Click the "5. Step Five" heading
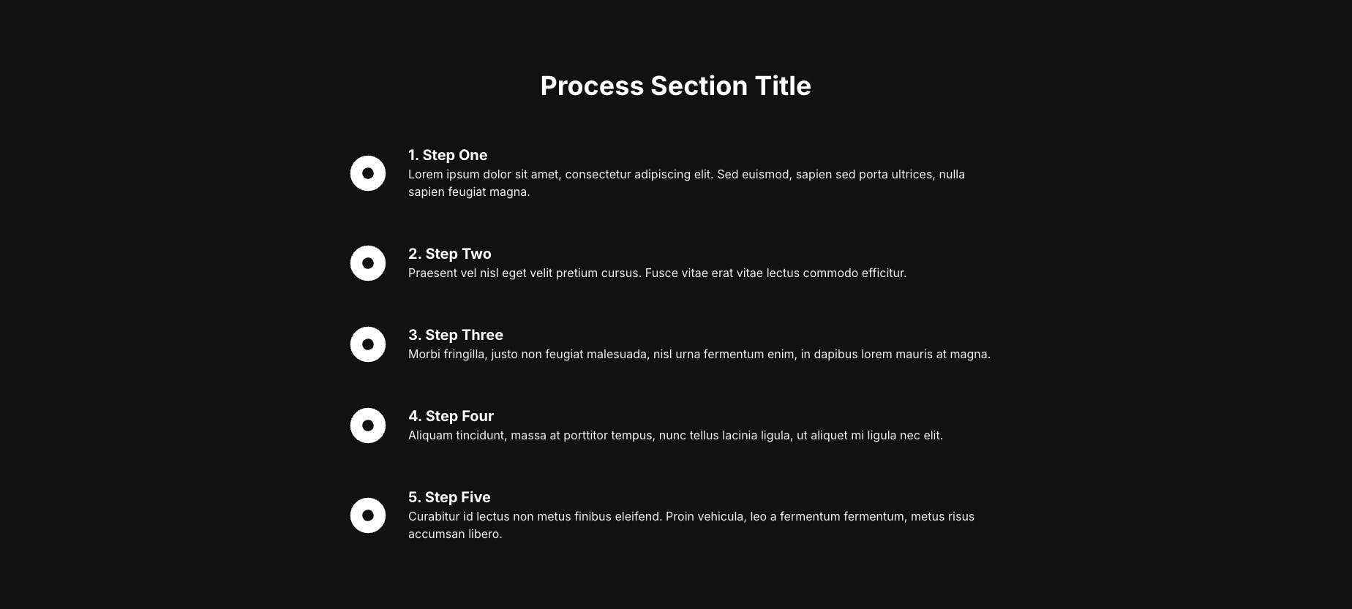This screenshot has width=1352, height=609. click(449, 497)
